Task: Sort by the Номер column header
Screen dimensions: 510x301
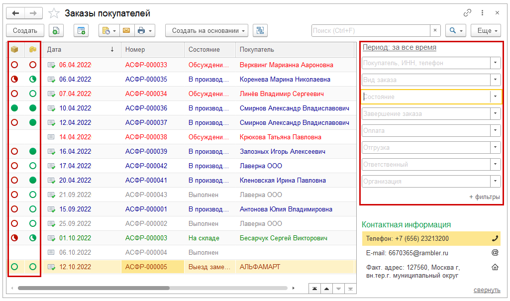Action: (x=153, y=49)
